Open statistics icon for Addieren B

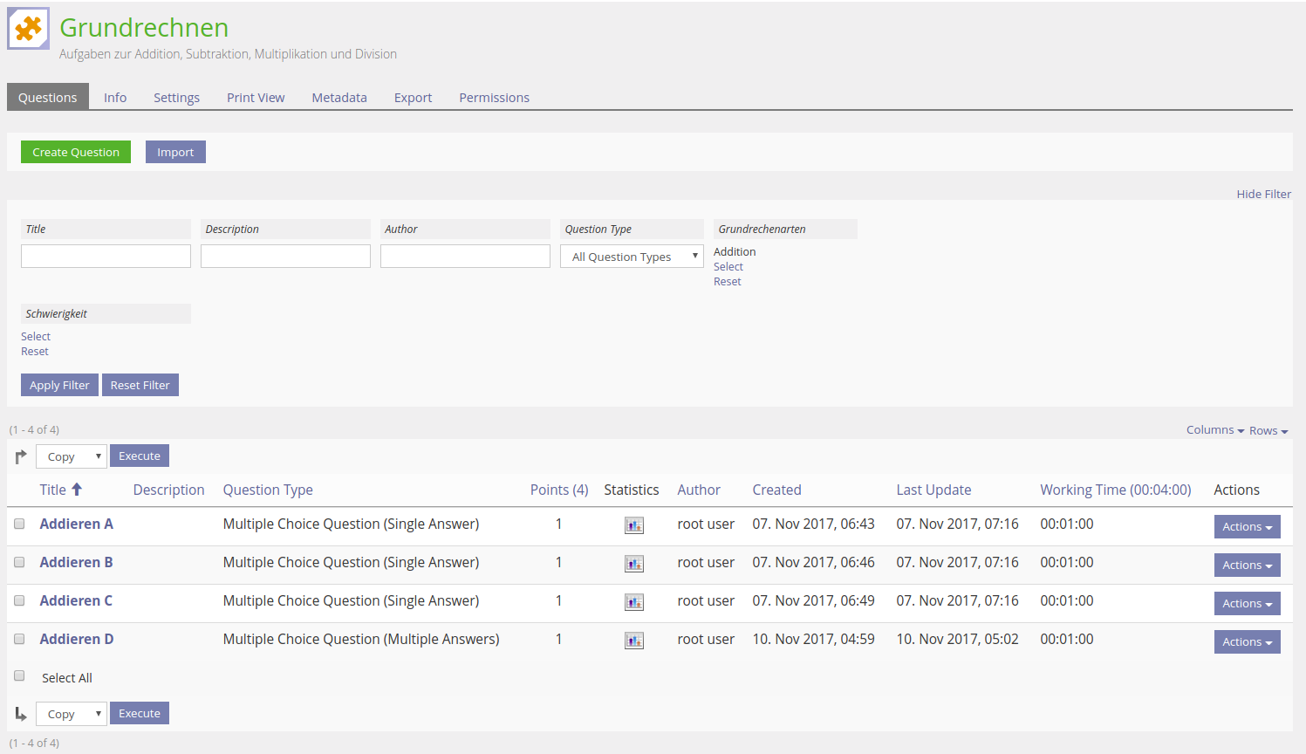pos(633,564)
